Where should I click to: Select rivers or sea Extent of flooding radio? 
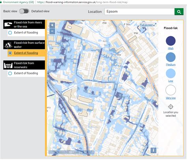10,33
